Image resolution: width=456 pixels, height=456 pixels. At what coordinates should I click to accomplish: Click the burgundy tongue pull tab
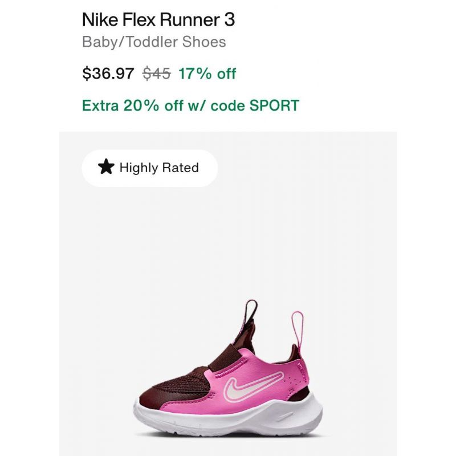[x=251, y=312]
